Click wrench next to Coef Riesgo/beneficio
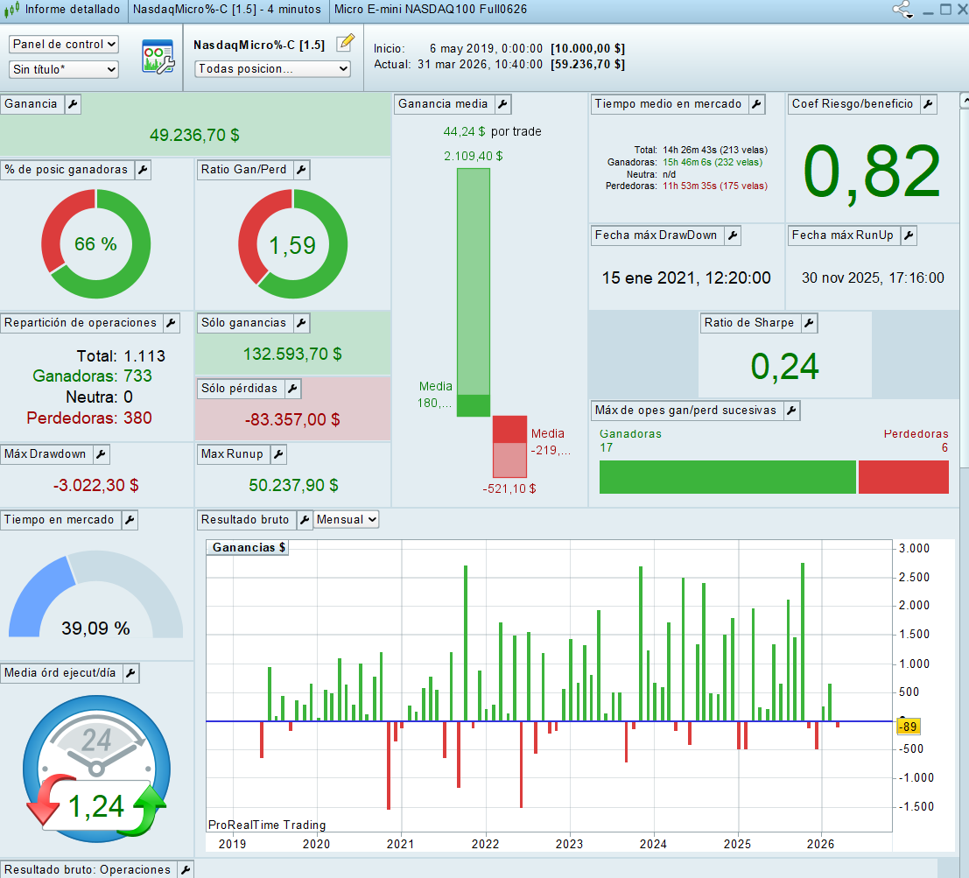Viewport: 969px width, 878px height. [928, 104]
